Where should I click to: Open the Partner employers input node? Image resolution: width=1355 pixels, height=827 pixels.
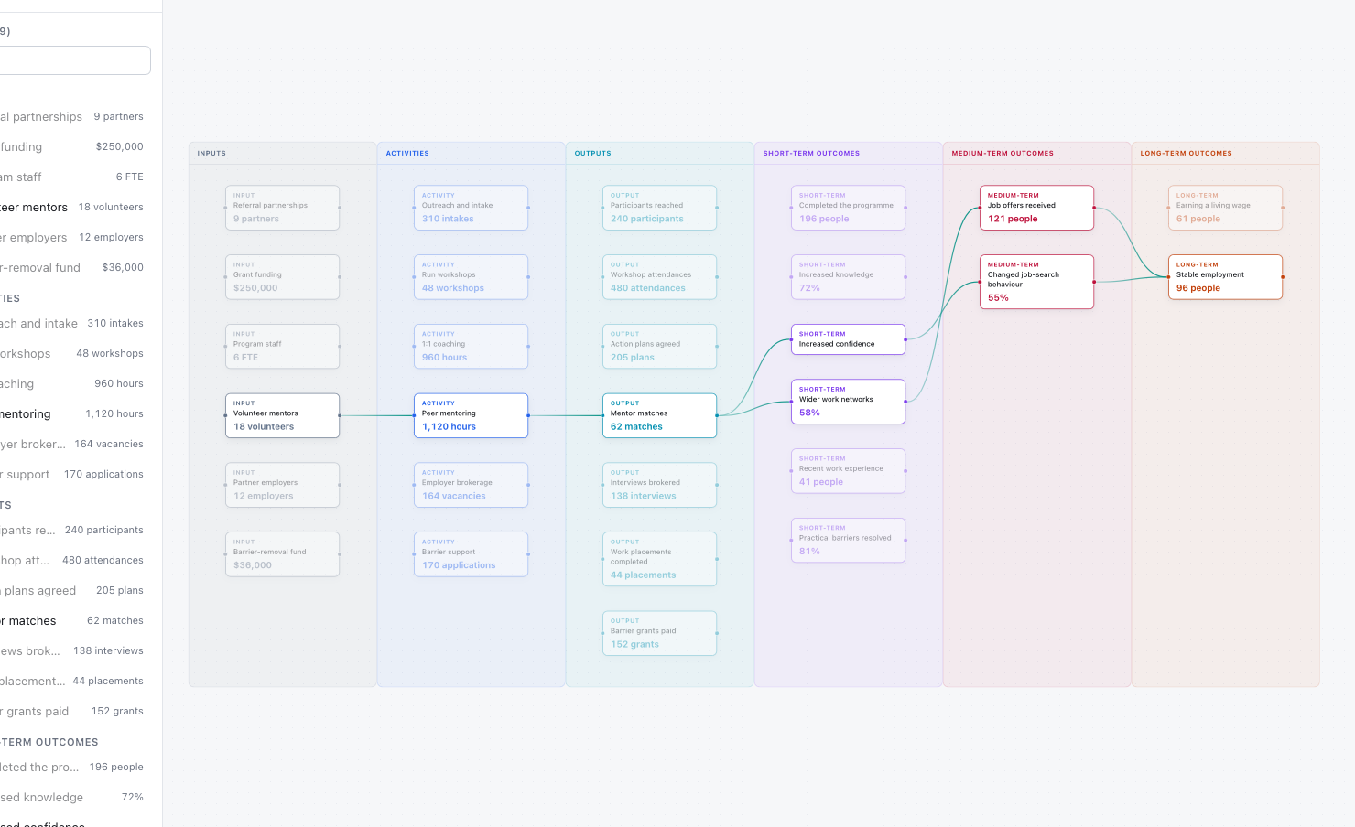[x=282, y=485]
